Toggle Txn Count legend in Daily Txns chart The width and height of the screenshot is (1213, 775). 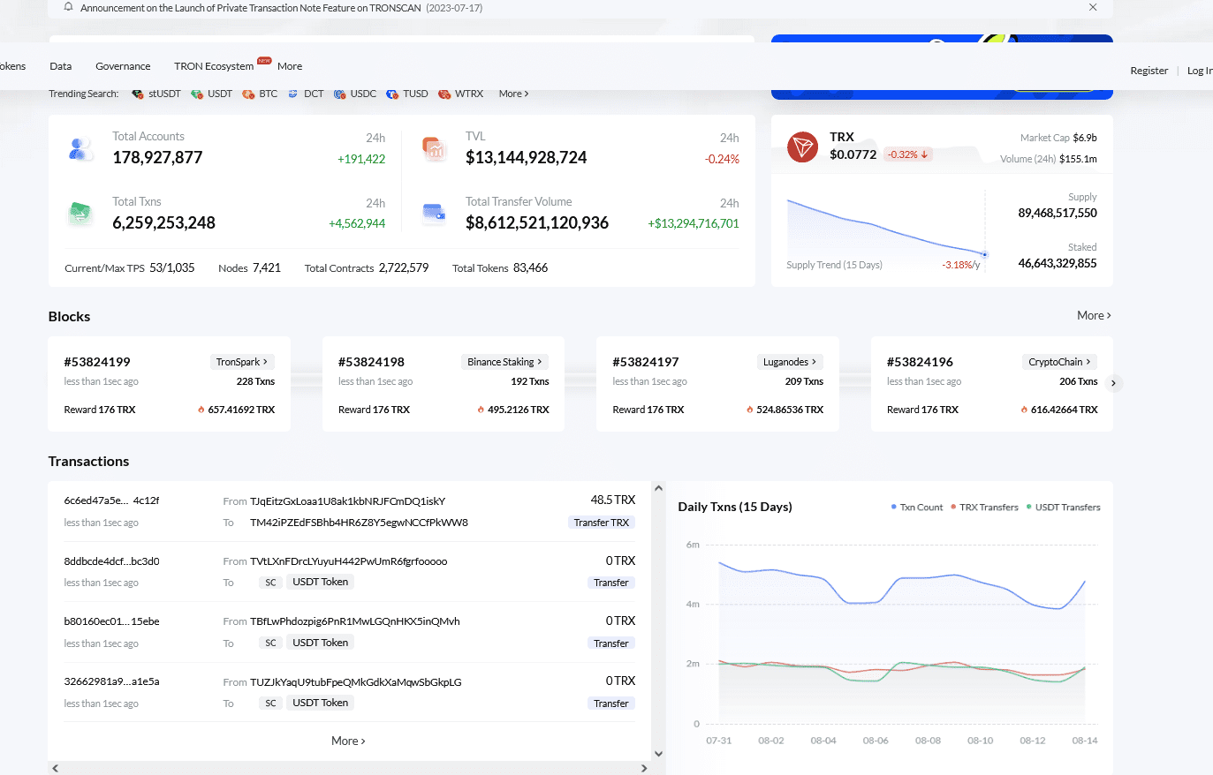(917, 508)
